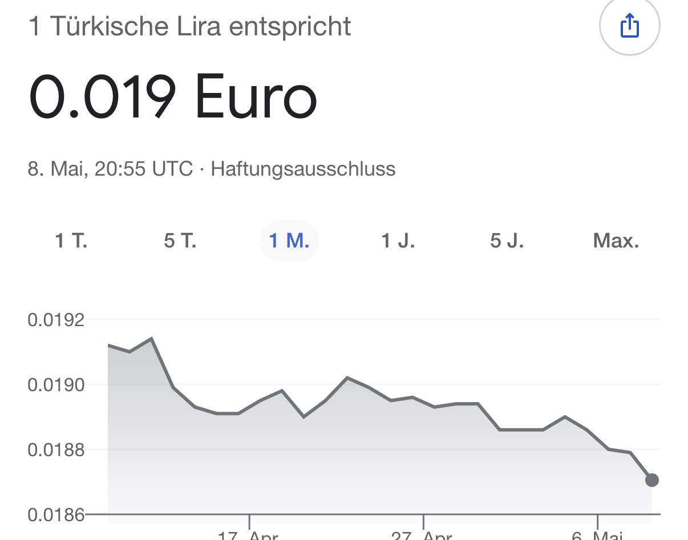Click the 27. Apr axis tick
688x540 pixels.
[423, 534]
